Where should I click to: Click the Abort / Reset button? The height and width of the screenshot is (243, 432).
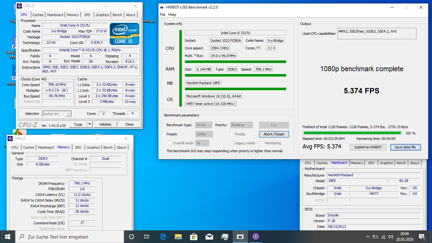[274, 134]
